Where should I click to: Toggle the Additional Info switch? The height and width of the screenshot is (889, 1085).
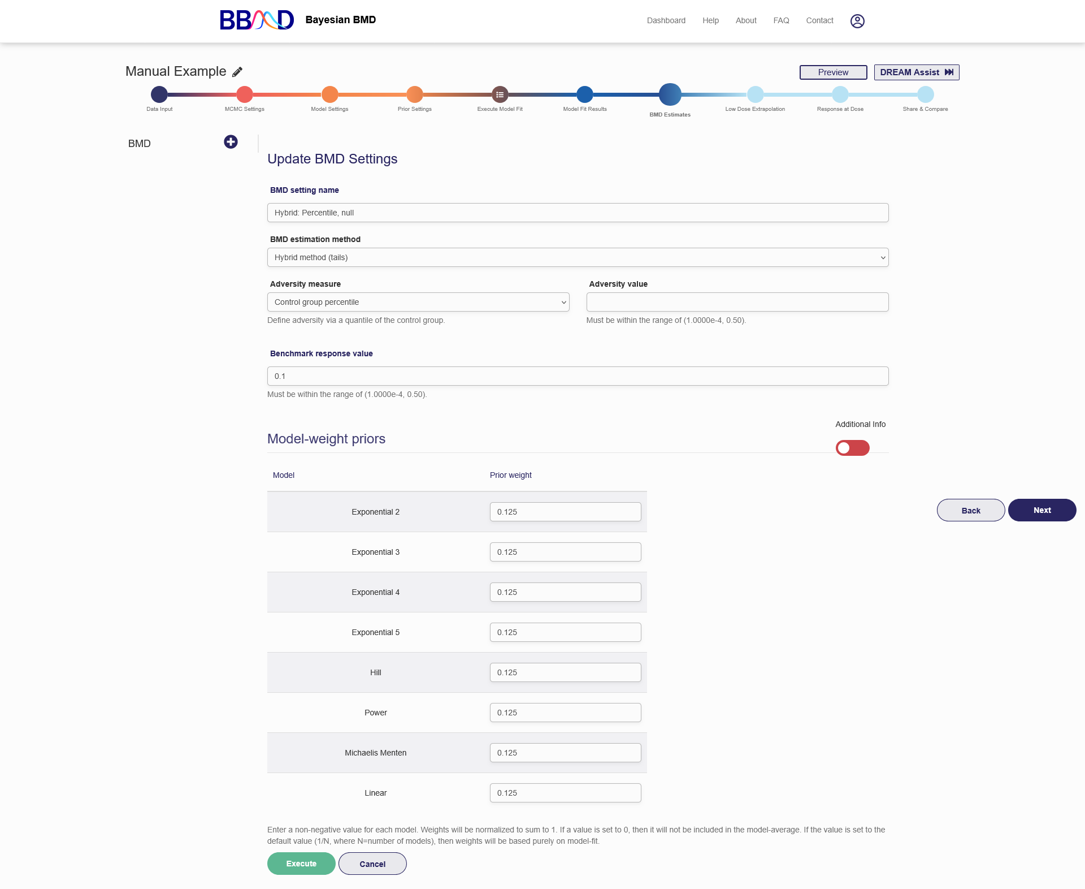coord(852,448)
